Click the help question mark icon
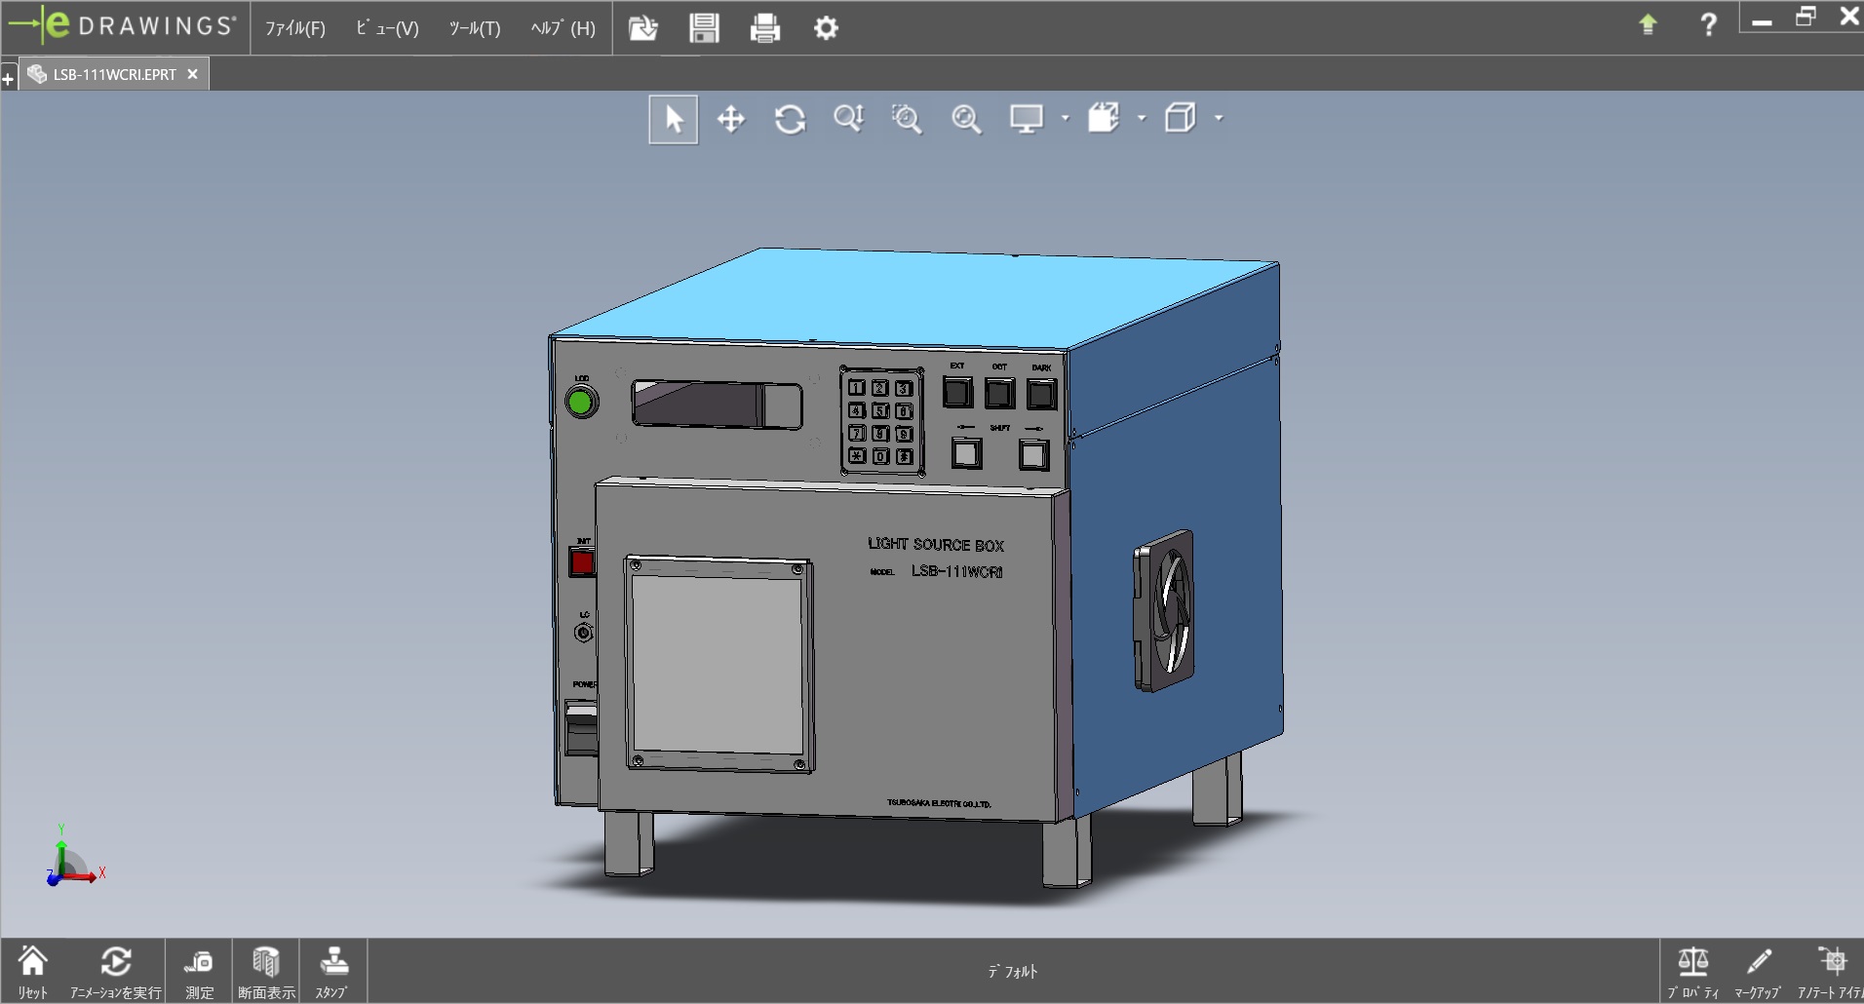Viewport: 1864px width, 1004px height. [x=1708, y=24]
